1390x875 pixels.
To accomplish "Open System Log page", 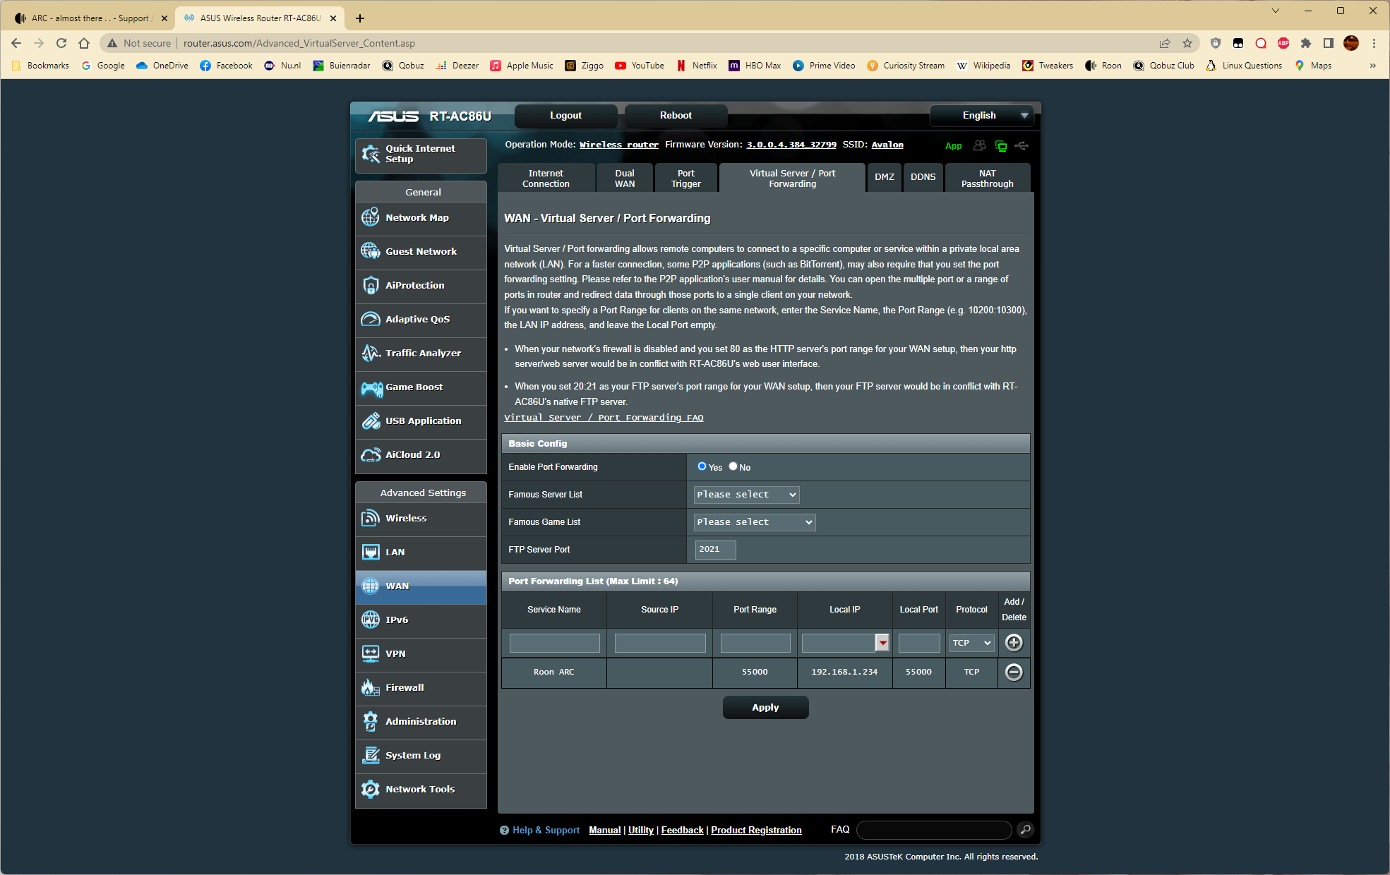I will pyautogui.click(x=421, y=756).
